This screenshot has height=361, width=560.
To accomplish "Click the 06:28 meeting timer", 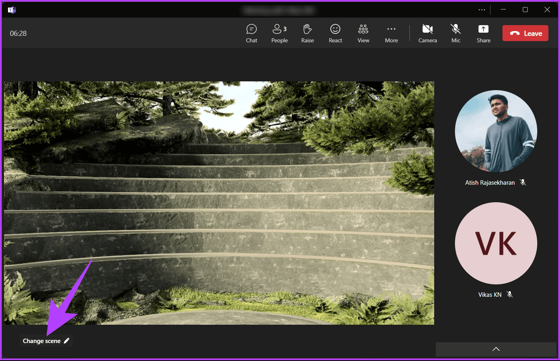I will (18, 34).
